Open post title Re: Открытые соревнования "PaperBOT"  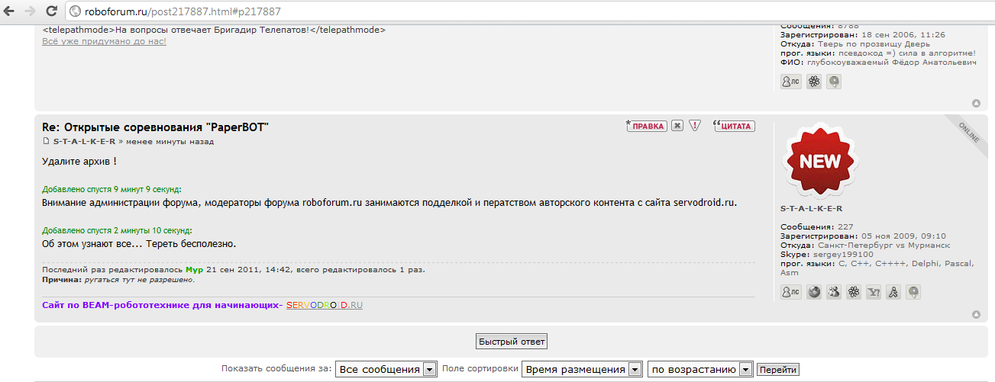tap(156, 127)
